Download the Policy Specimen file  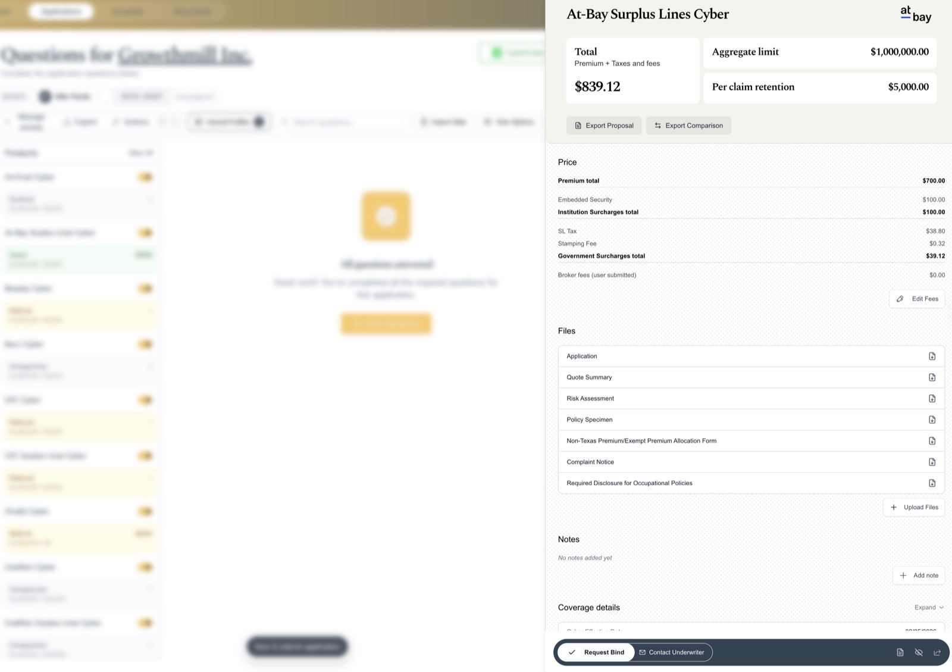932,420
